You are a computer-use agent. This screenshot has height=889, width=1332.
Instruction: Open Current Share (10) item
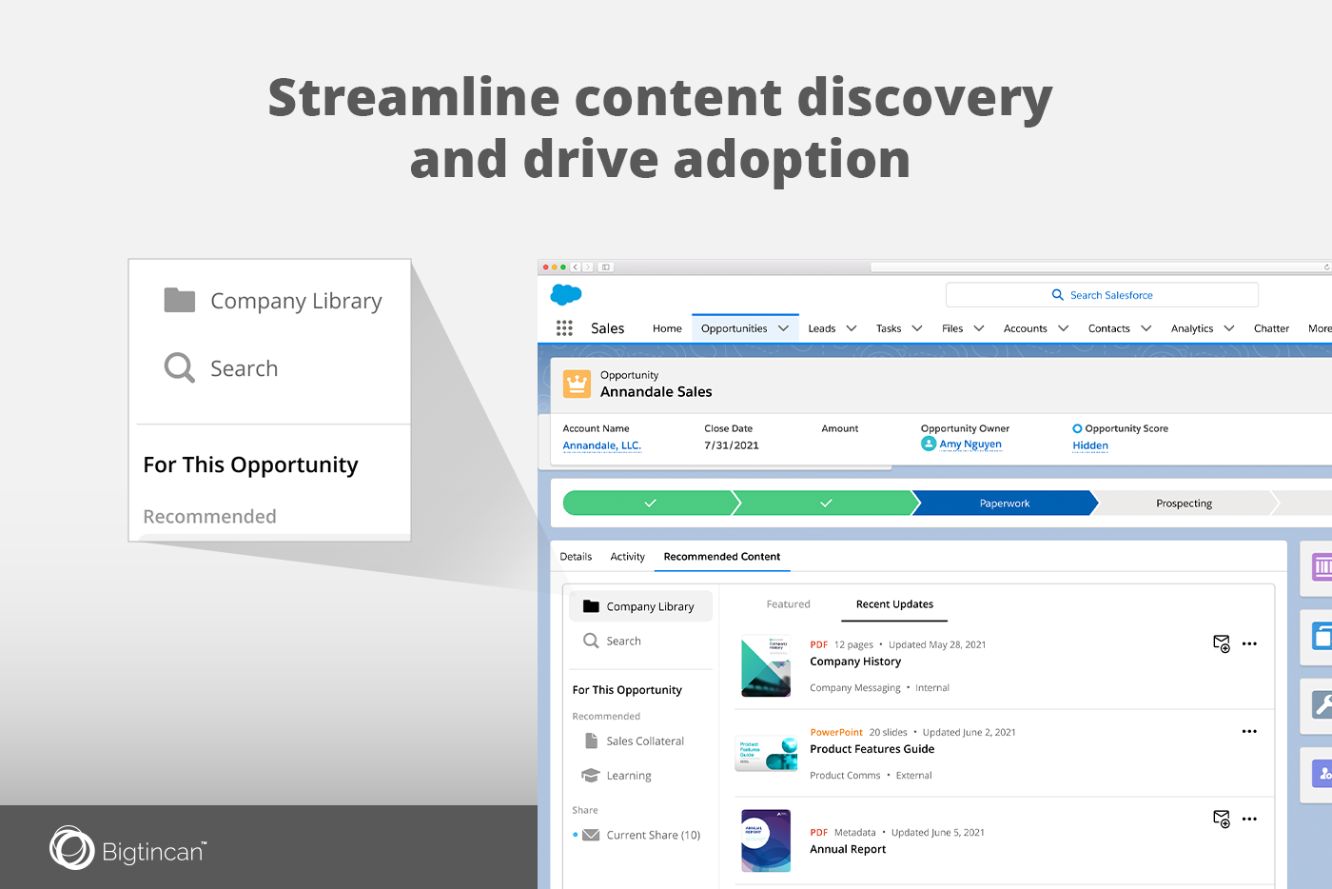coord(652,836)
